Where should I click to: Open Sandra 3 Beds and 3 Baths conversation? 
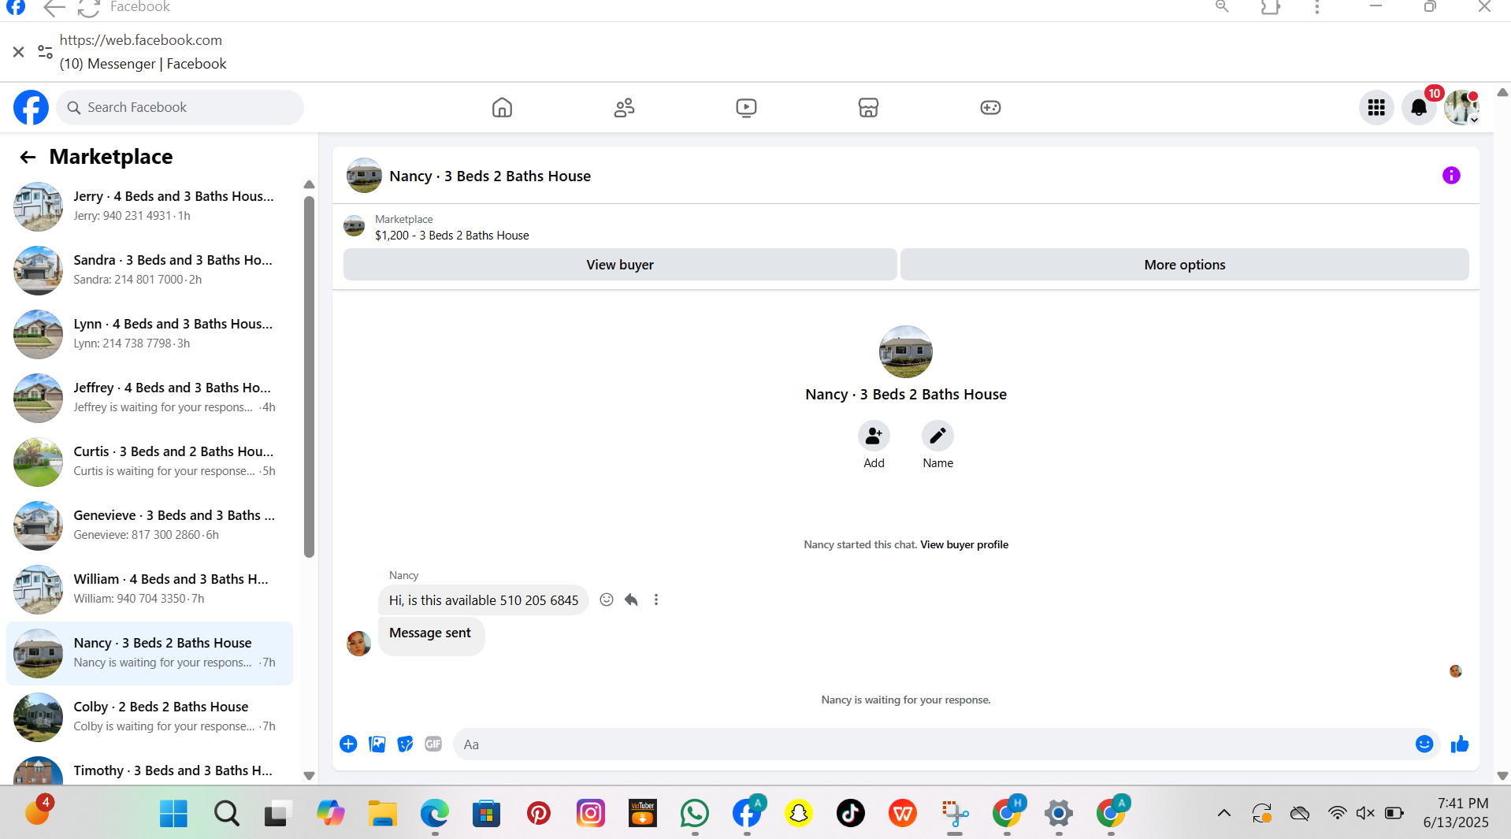pyautogui.click(x=150, y=270)
